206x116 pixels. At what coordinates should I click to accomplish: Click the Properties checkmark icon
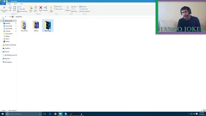(68, 7)
